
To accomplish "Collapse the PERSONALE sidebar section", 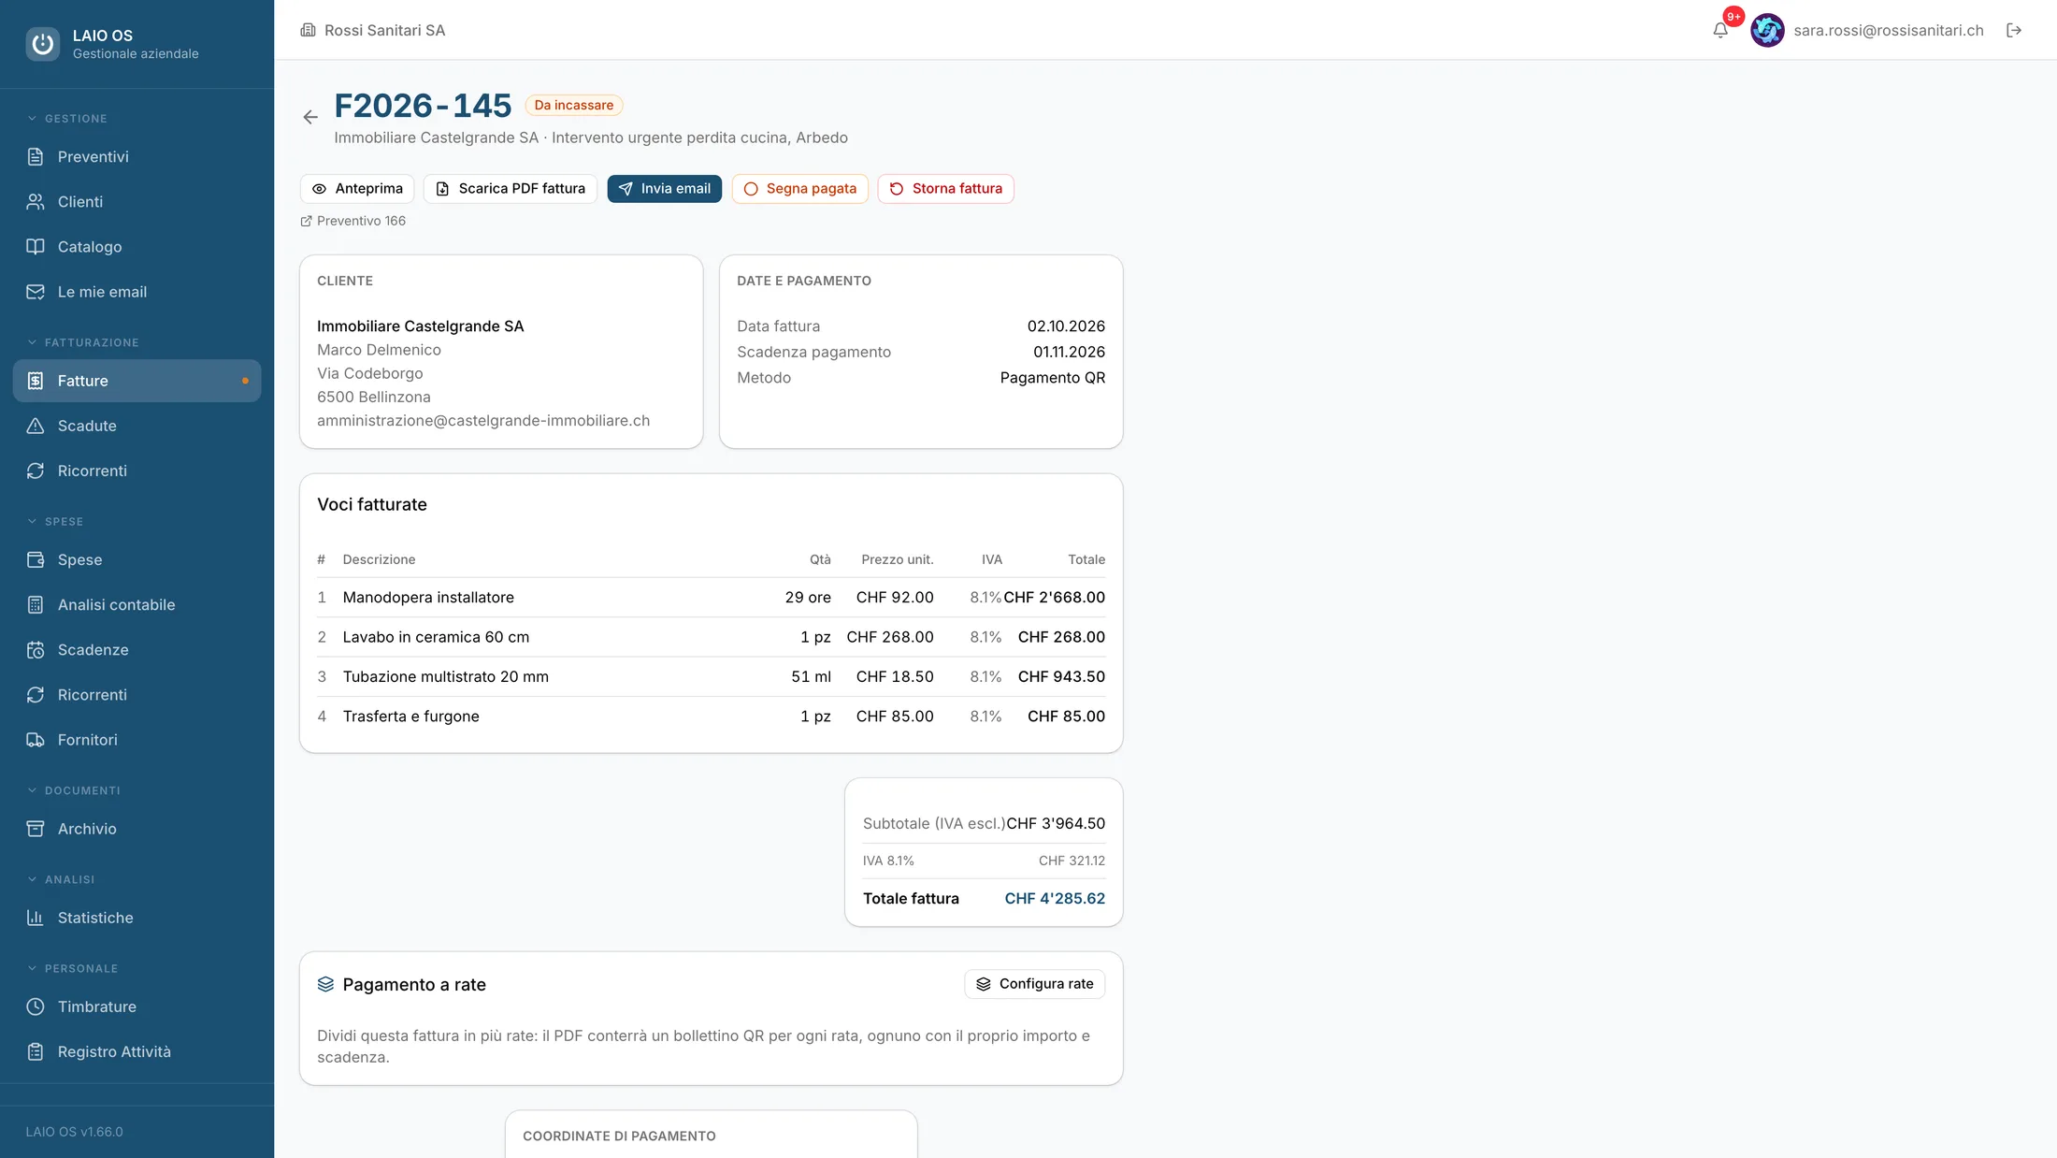I will (72, 968).
